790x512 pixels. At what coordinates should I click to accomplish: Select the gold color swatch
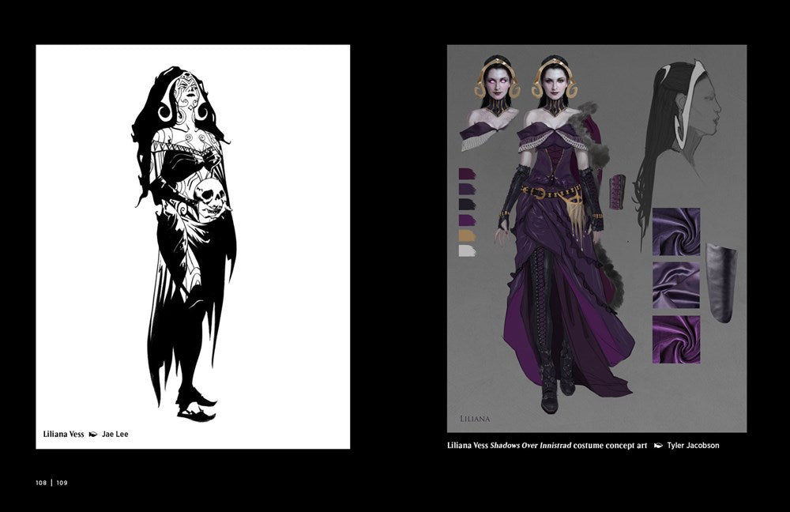click(468, 235)
